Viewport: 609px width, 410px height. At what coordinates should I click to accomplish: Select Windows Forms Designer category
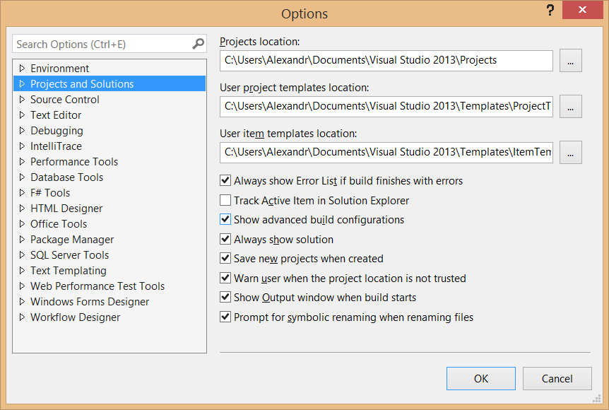90,302
